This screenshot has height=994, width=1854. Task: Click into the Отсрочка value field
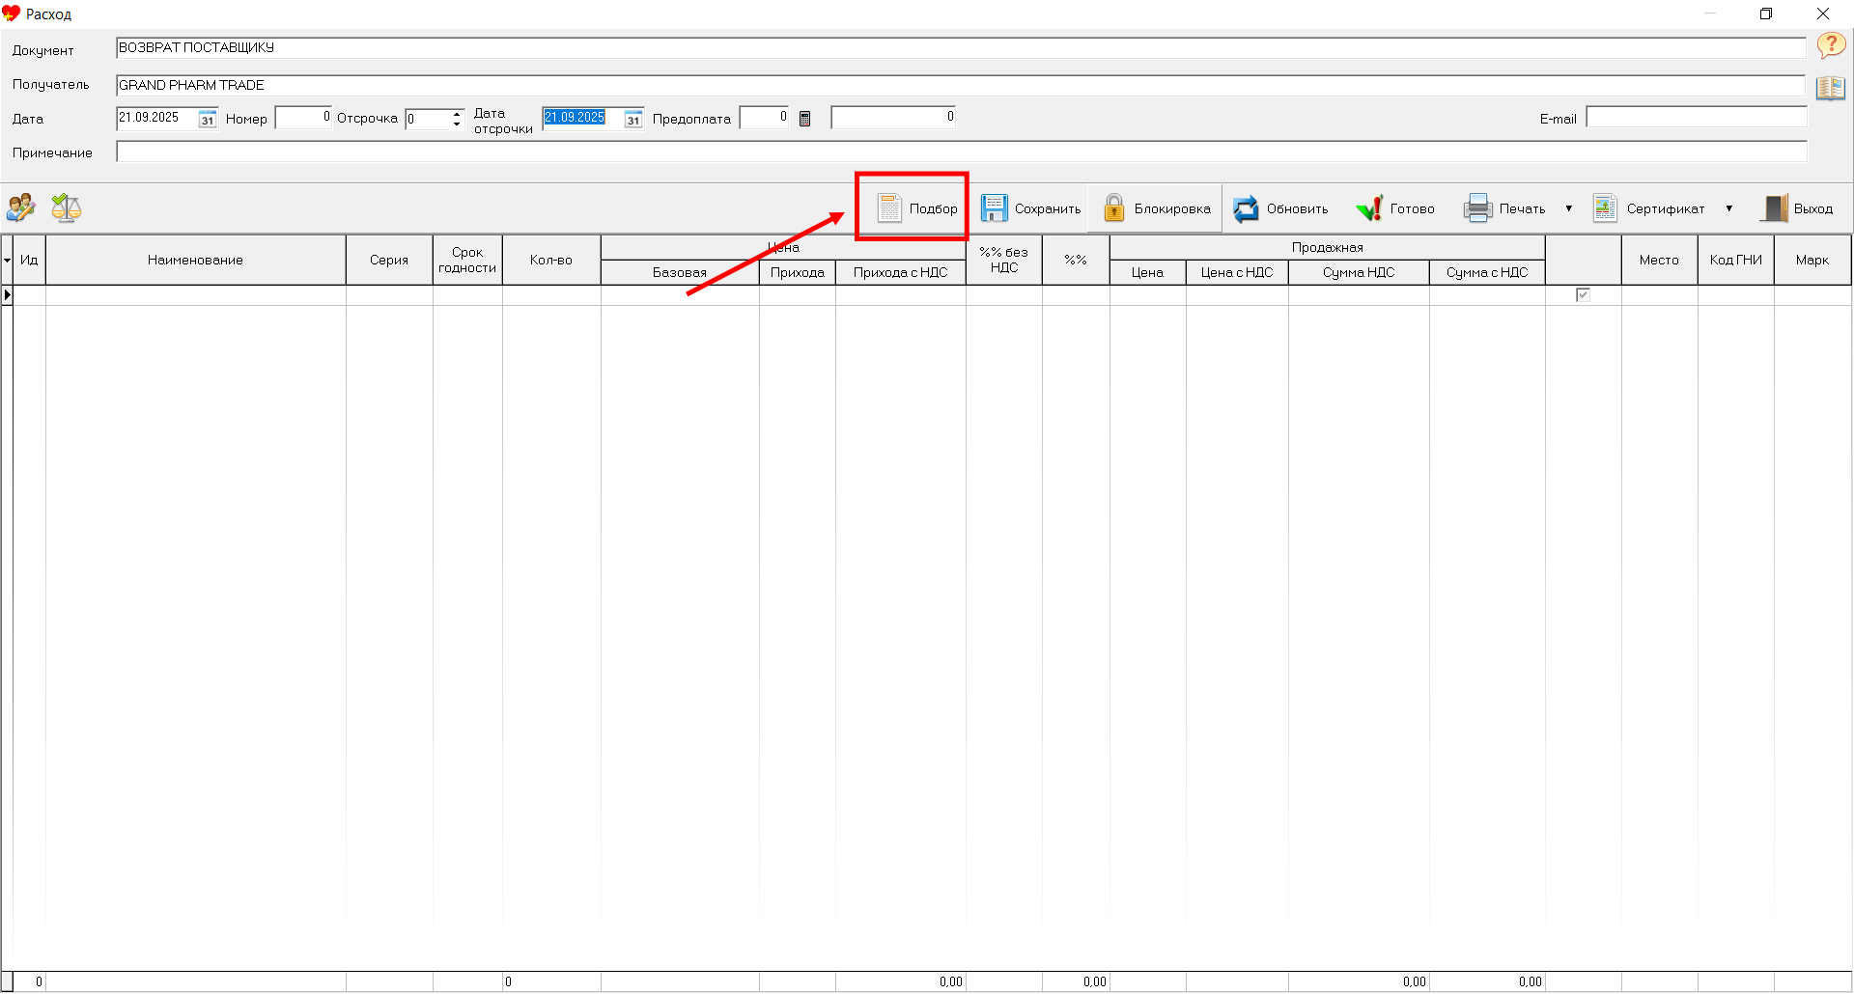pyautogui.click(x=427, y=119)
